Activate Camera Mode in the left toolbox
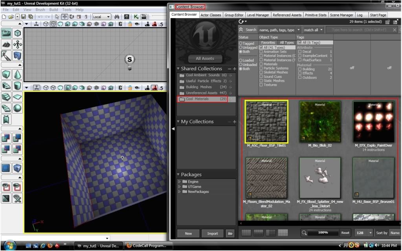402x251 pixels. [x=6, y=33]
